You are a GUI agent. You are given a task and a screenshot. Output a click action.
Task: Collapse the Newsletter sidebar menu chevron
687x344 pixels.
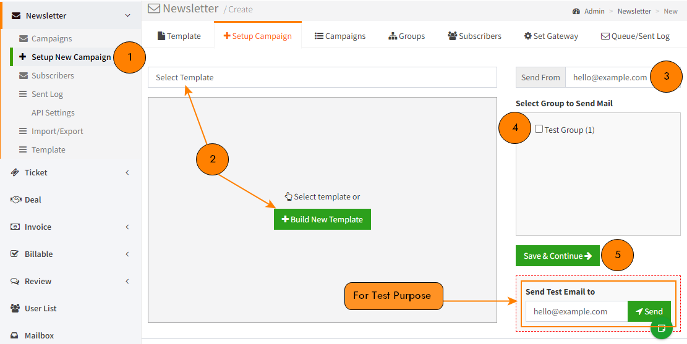click(127, 16)
